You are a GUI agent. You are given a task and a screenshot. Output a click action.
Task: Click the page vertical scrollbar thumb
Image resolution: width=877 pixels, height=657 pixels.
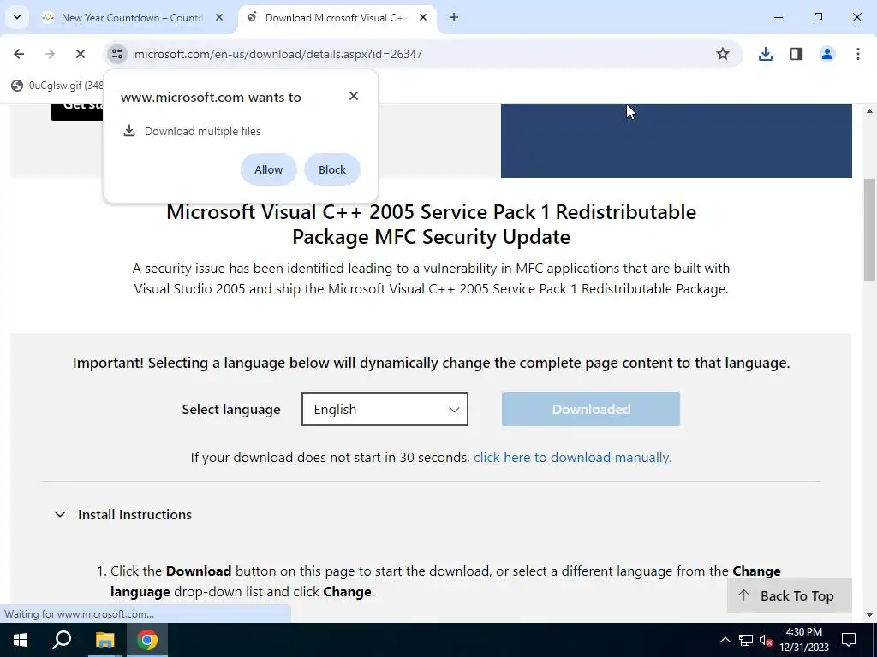pyautogui.click(x=869, y=229)
